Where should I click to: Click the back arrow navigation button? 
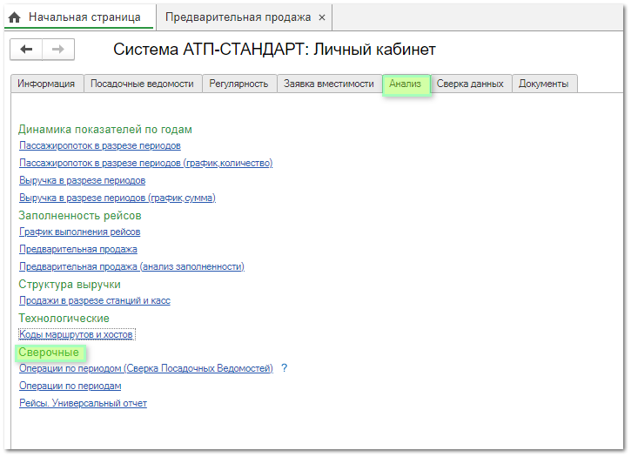(x=26, y=50)
